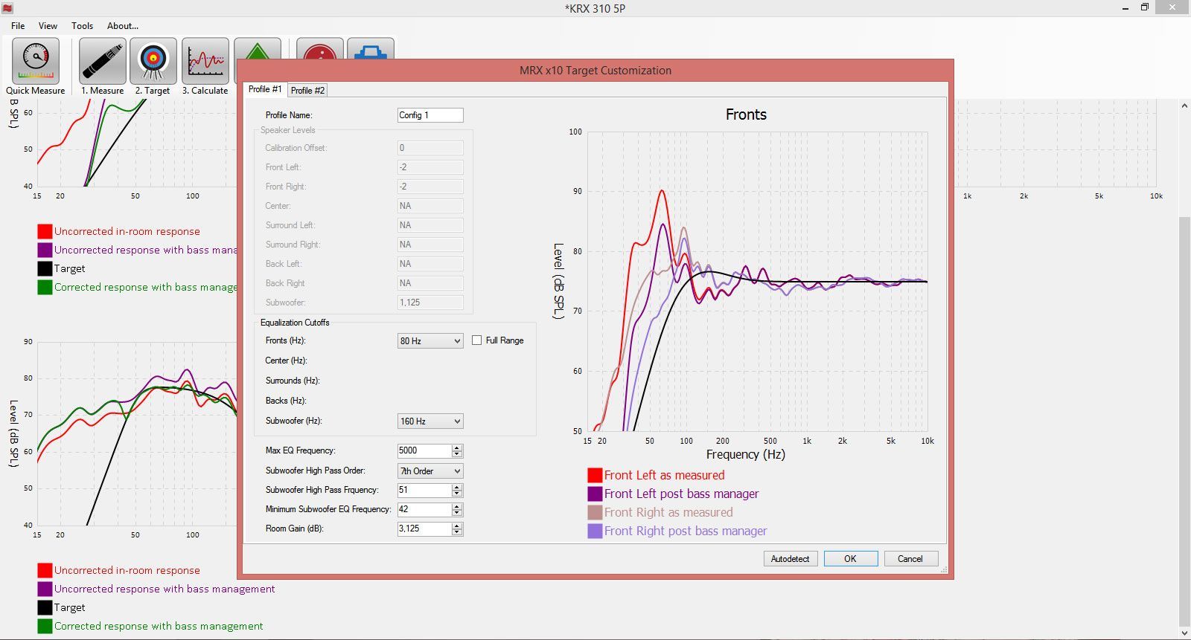This screenshot has width=1191, height=640.
Task: Click 'Front Left as measured' legend text
Action: click(664, 475)
